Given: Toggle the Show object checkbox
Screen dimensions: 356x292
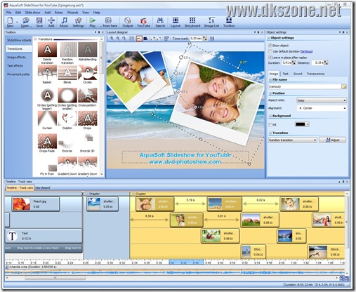Looking at the screenshot, I should click(x=270, y=46).
